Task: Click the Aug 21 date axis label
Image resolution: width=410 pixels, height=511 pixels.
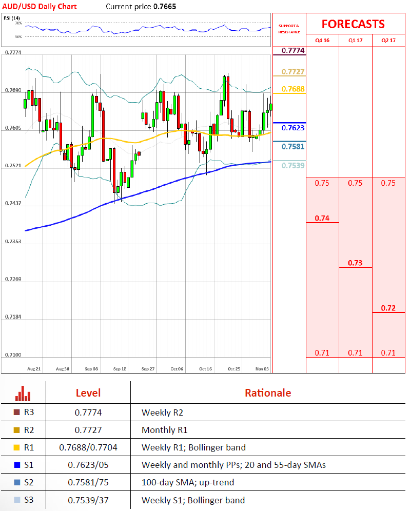Action: 34,369
